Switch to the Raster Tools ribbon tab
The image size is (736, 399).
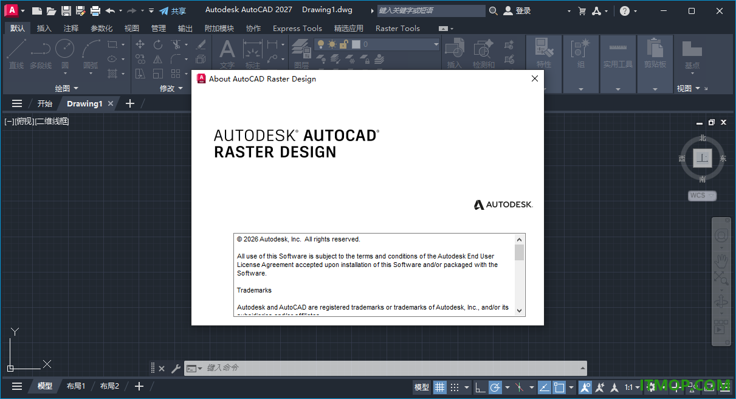[398, 29]
